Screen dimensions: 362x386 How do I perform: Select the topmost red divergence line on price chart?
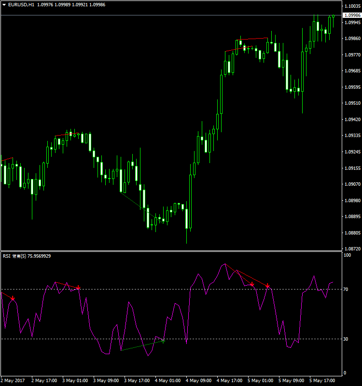pos(252,39)
